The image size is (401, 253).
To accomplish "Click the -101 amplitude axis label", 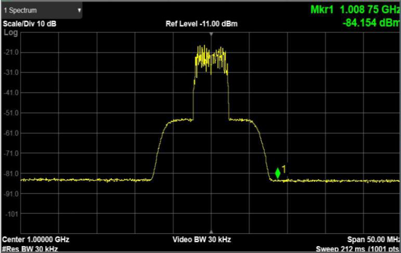I will click(x=11, y=214).
